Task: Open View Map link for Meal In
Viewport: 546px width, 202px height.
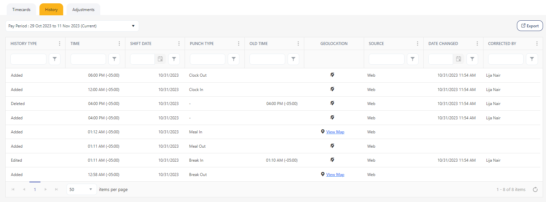Action: pos(335,132)
